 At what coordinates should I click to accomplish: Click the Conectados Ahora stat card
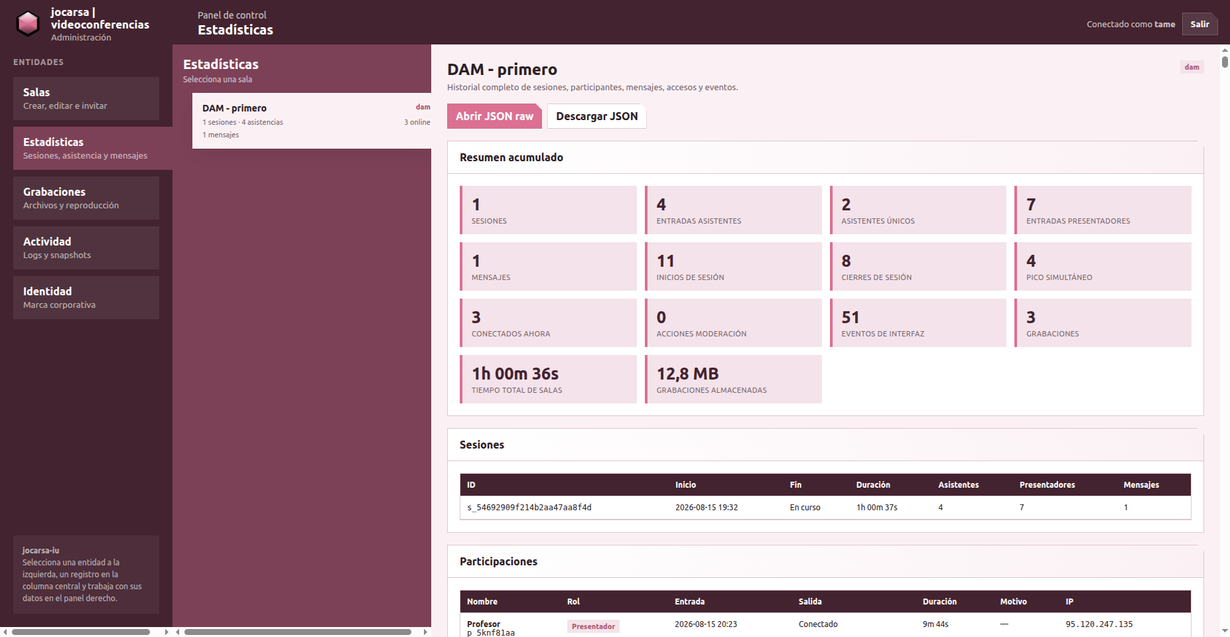click(548, 322)
